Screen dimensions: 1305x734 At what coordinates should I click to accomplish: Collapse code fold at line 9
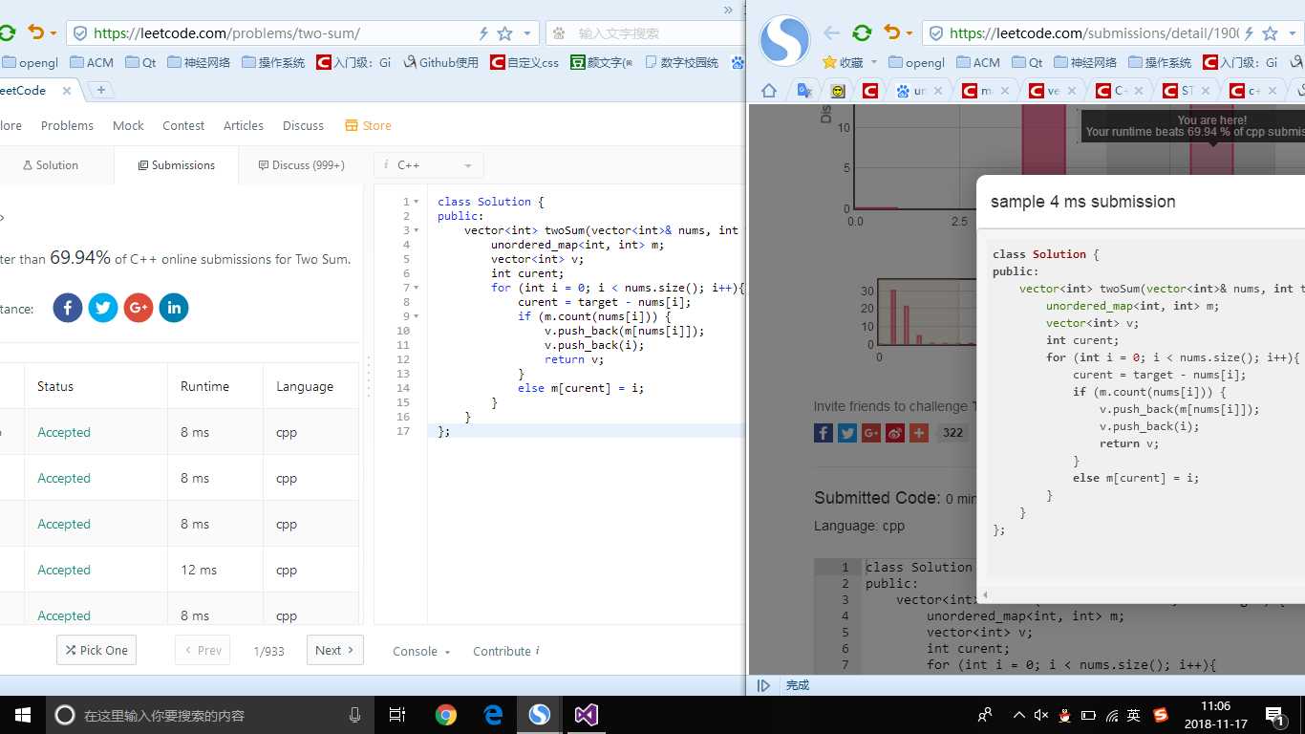pyautogui.click(x=417, y=316)
